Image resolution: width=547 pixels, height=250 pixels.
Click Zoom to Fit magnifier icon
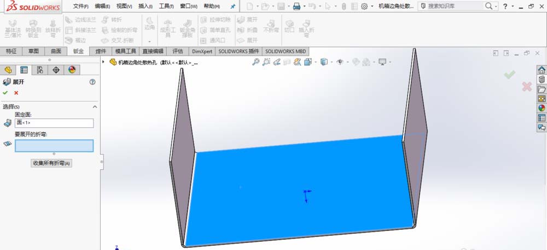255,62
